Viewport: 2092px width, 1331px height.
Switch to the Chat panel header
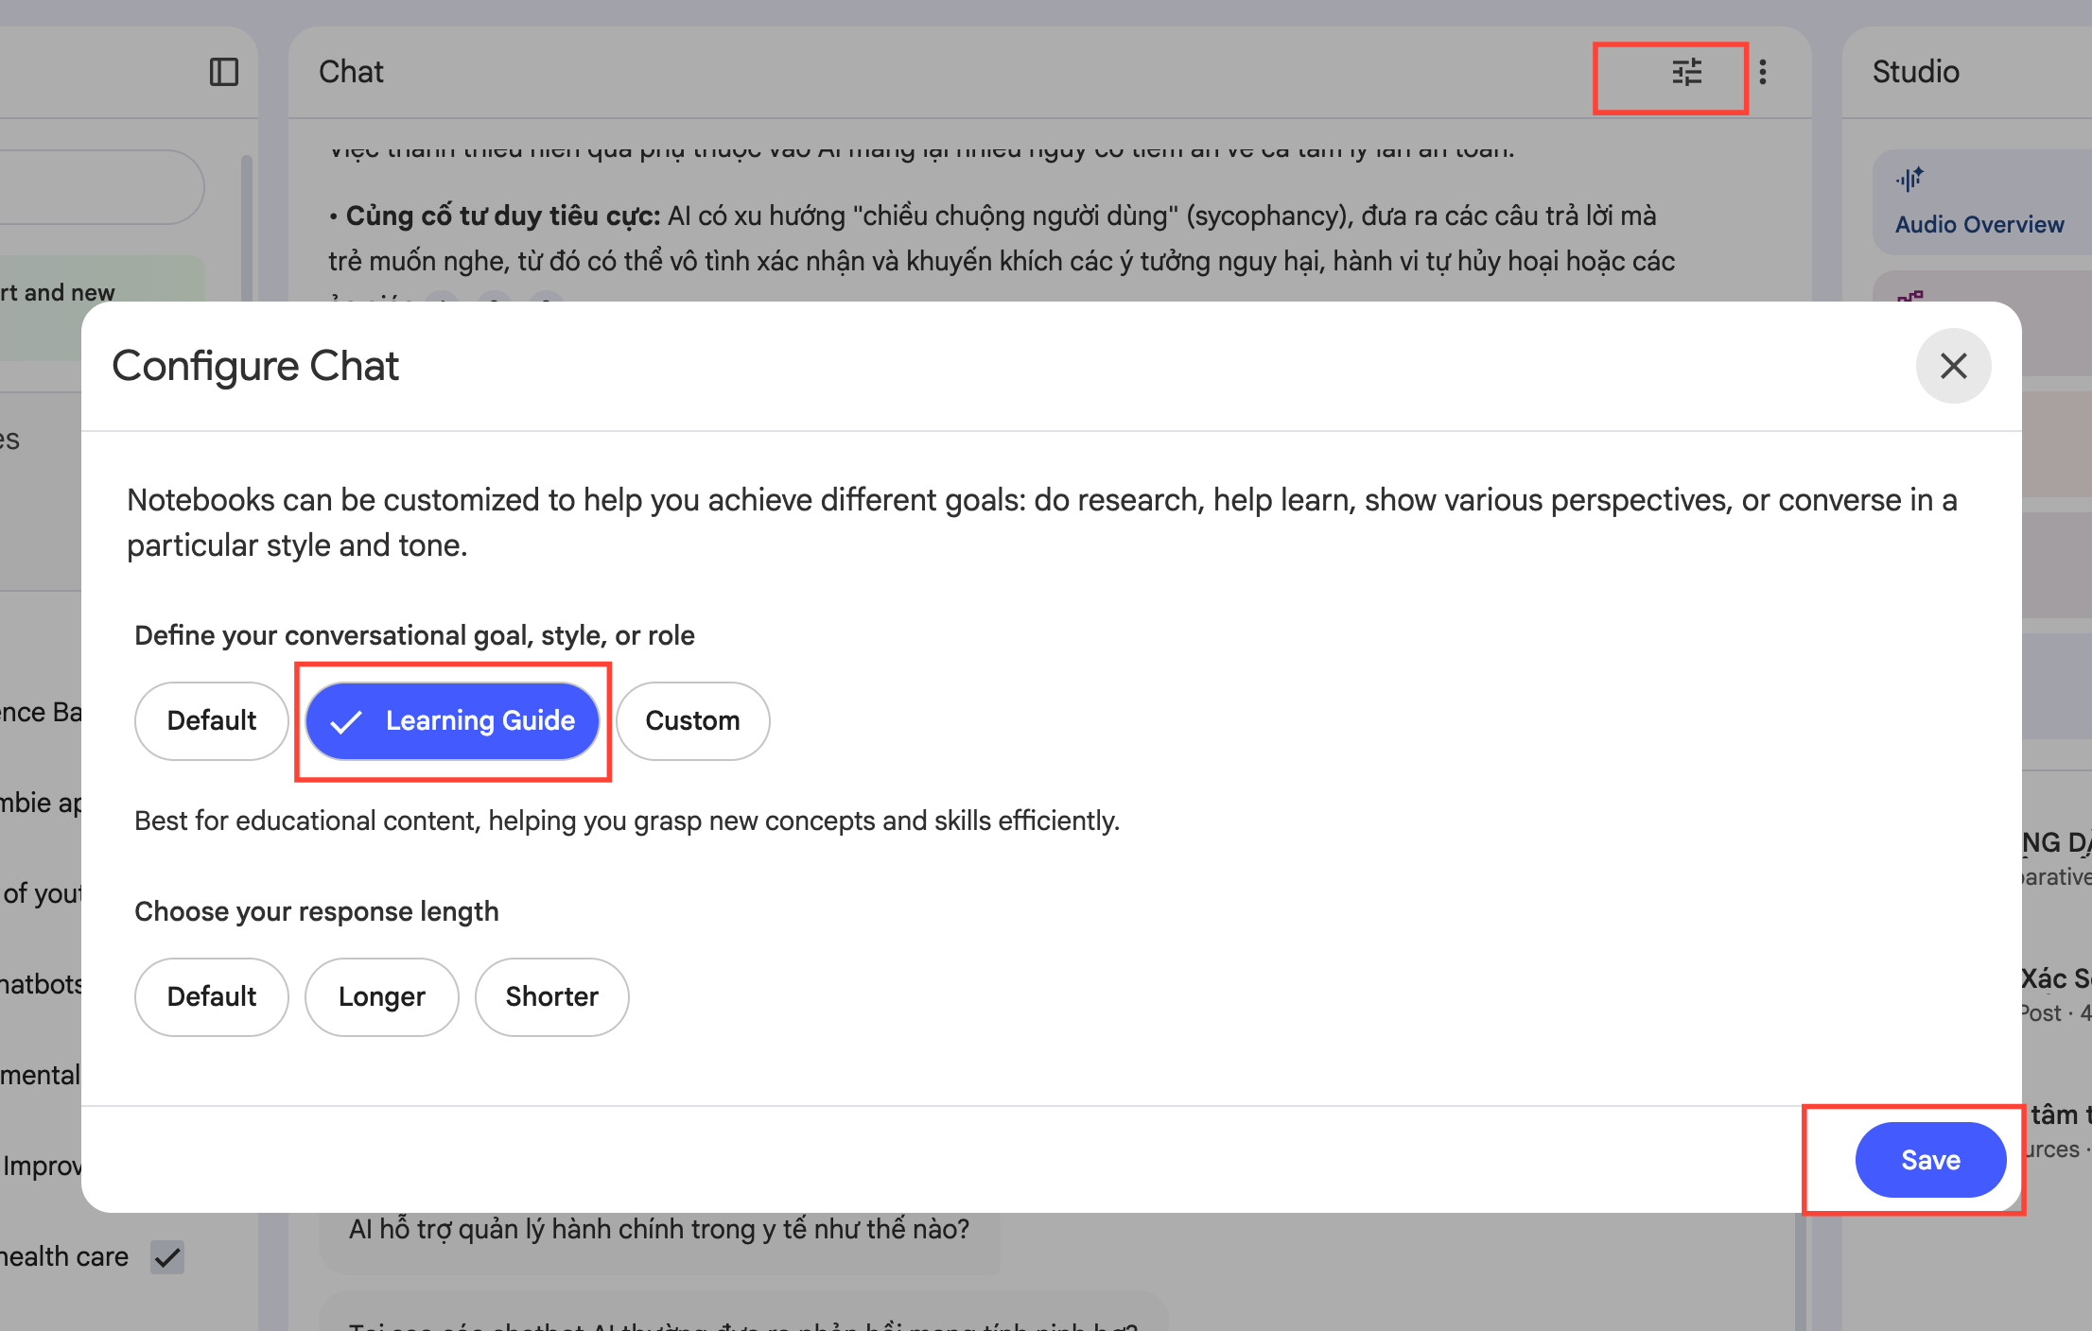pyautogui.click(x=351, y=72)
